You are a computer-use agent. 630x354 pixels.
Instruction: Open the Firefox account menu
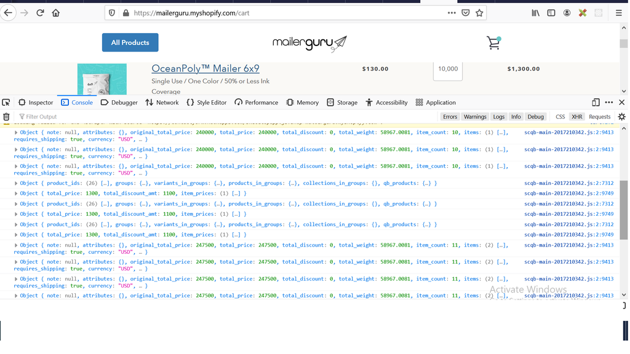(x=567, y=13)
